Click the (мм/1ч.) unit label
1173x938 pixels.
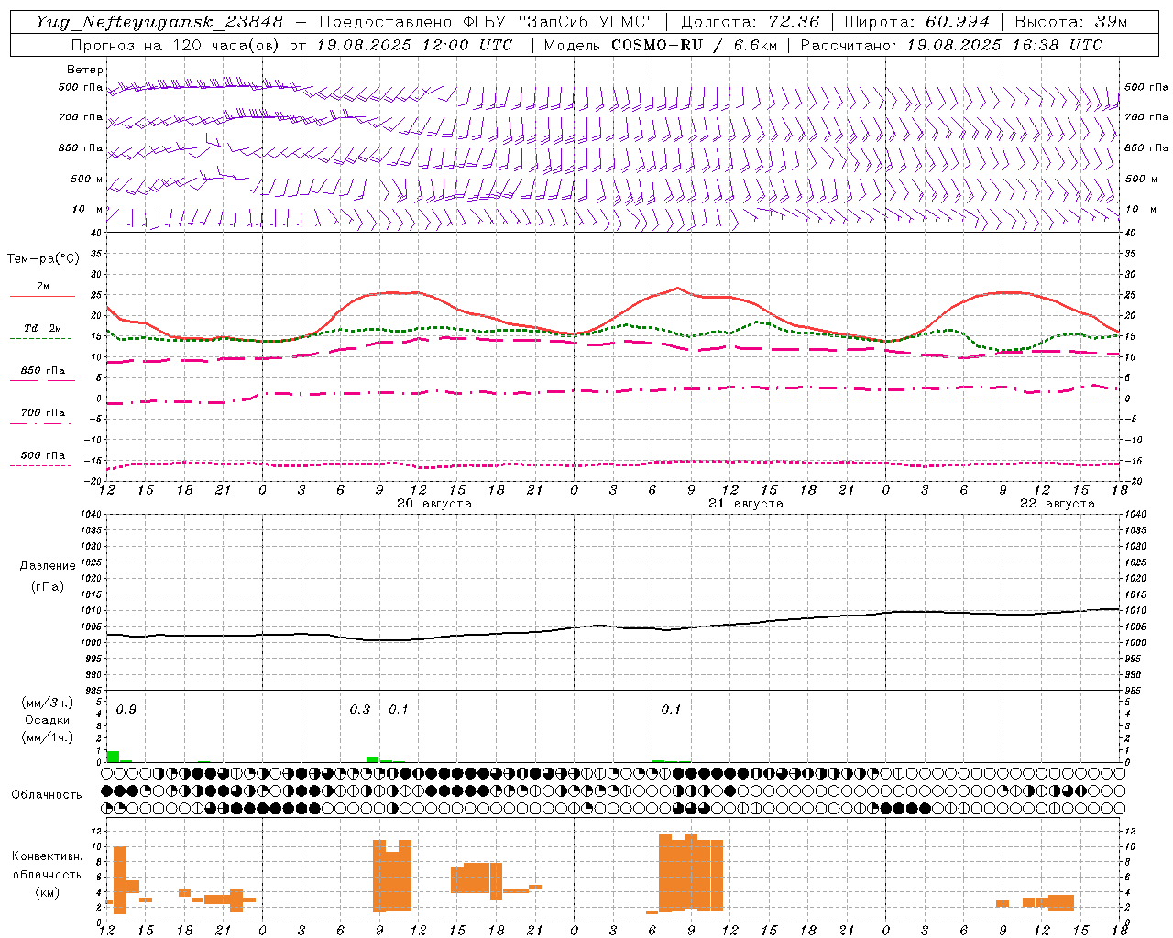[48, 737]
